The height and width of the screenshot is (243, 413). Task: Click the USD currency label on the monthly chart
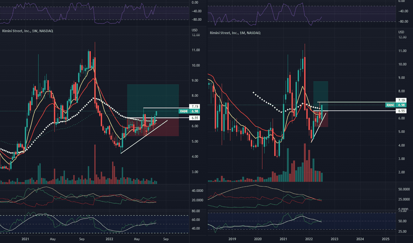(401, 32)
